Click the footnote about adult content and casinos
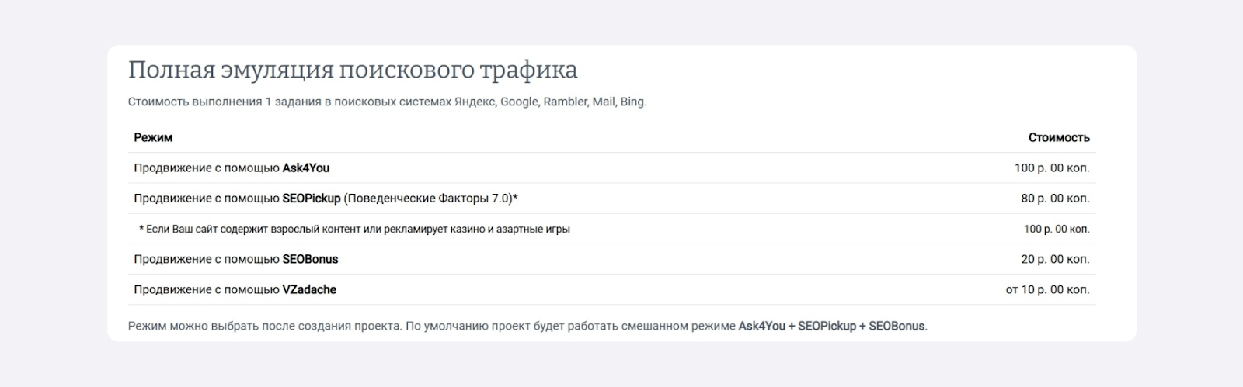Image resolution: width=1243 pixels, height=387 pixels. pos(354,229)
